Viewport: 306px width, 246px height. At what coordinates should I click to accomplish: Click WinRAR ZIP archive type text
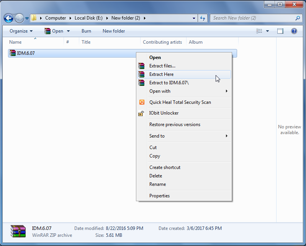52,235
